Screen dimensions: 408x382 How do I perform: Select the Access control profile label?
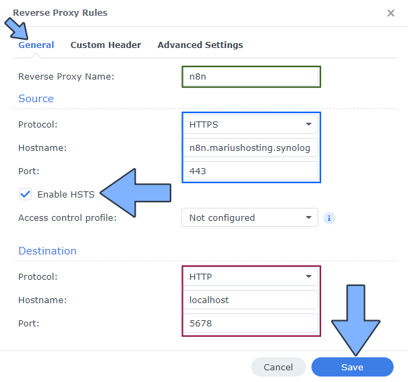tap(67, 217)
